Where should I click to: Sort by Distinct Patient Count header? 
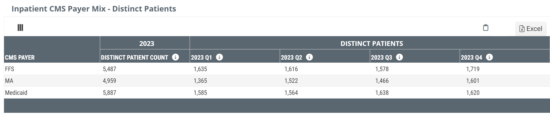(134, 58)
